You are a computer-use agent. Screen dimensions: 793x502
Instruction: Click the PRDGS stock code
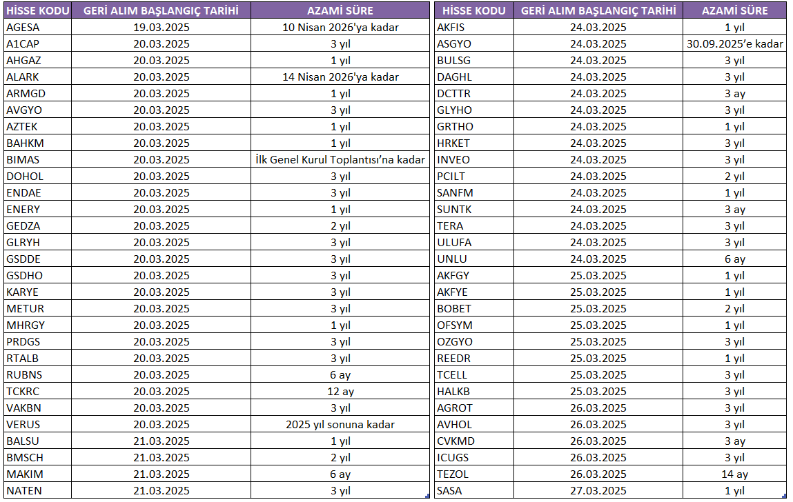(x=37, y=342)
